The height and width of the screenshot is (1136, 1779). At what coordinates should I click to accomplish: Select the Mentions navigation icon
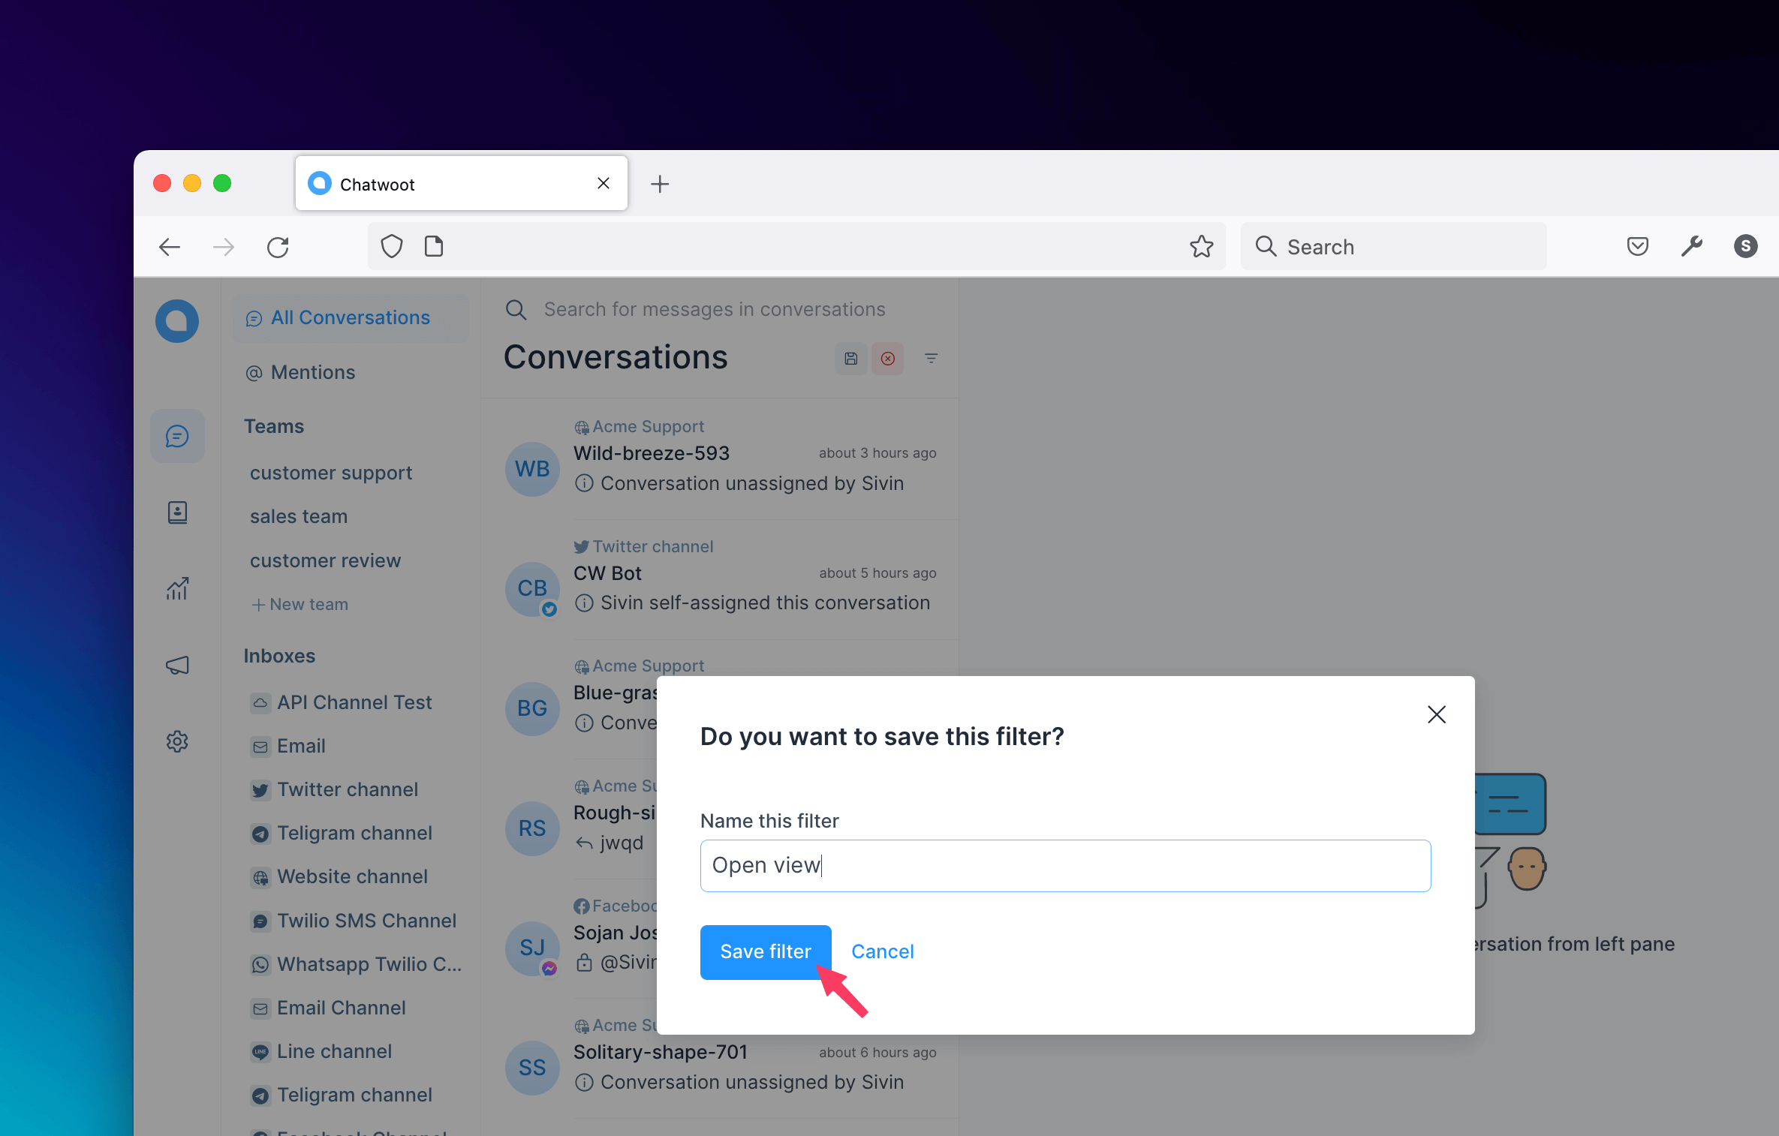255,374
